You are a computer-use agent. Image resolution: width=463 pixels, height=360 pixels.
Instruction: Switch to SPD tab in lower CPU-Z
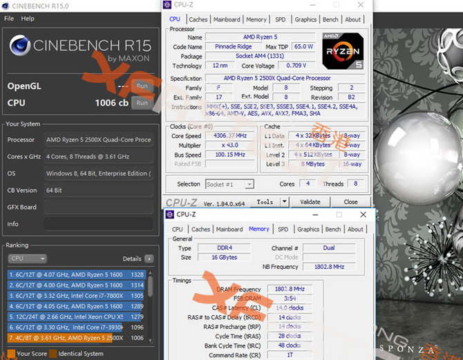click(283, 229)
